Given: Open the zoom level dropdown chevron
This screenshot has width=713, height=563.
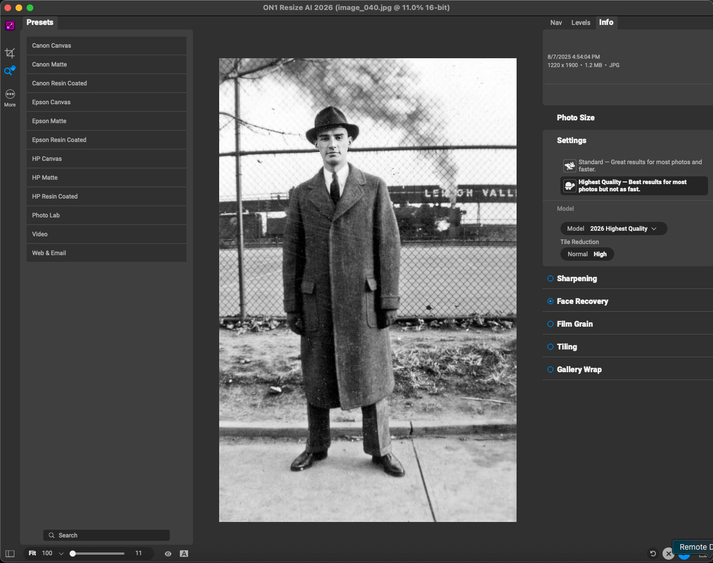Looking at the screenshot, I should click(61, 554).
